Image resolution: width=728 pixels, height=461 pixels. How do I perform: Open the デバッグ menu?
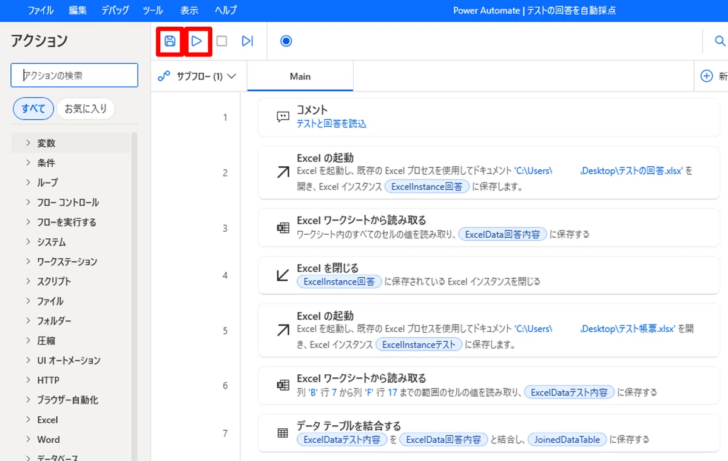point(115,10)
